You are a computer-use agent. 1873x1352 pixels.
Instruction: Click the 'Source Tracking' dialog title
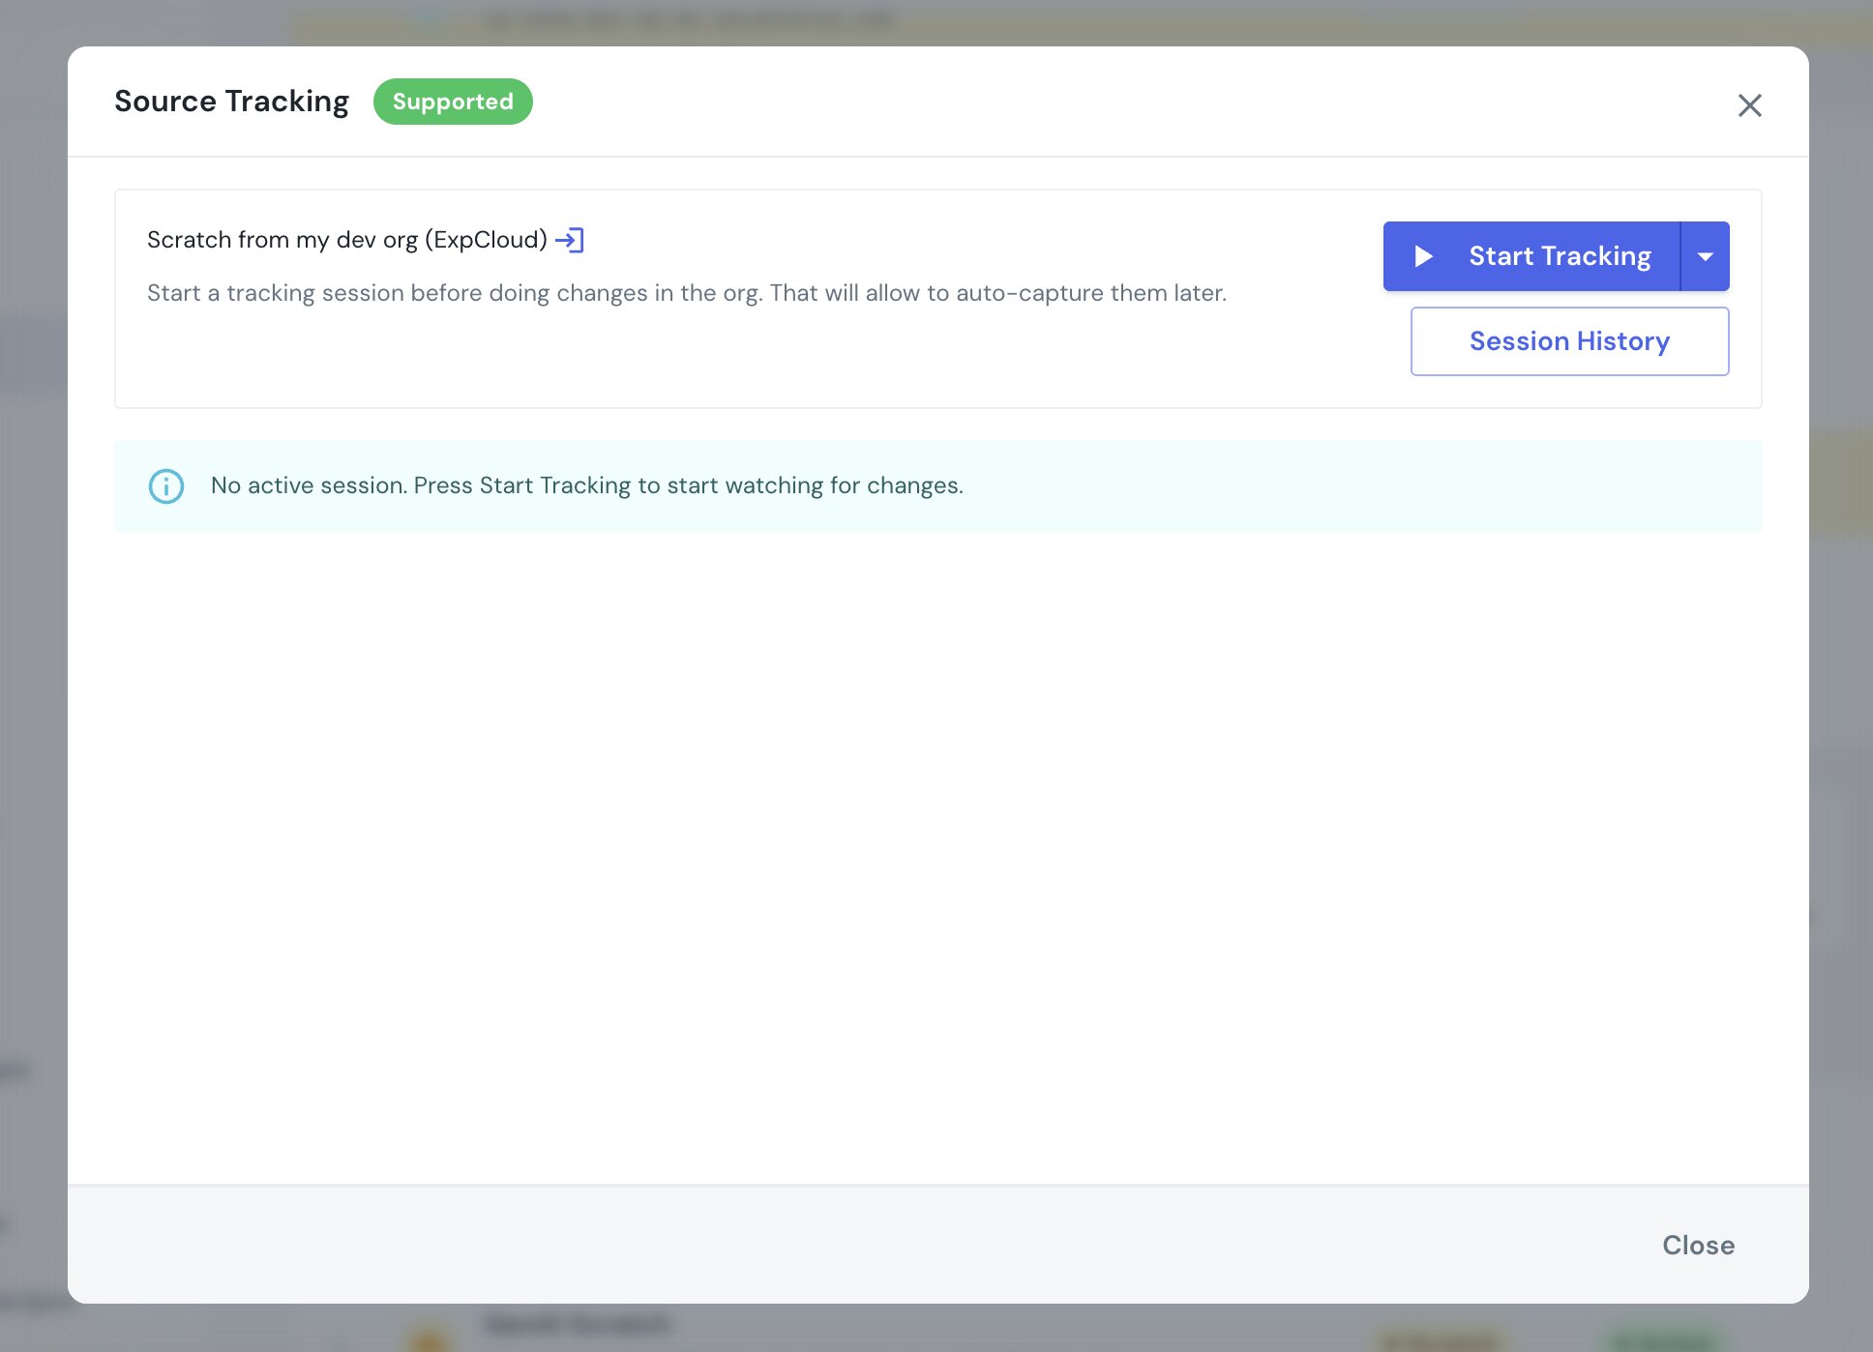[x=231, y=102]
